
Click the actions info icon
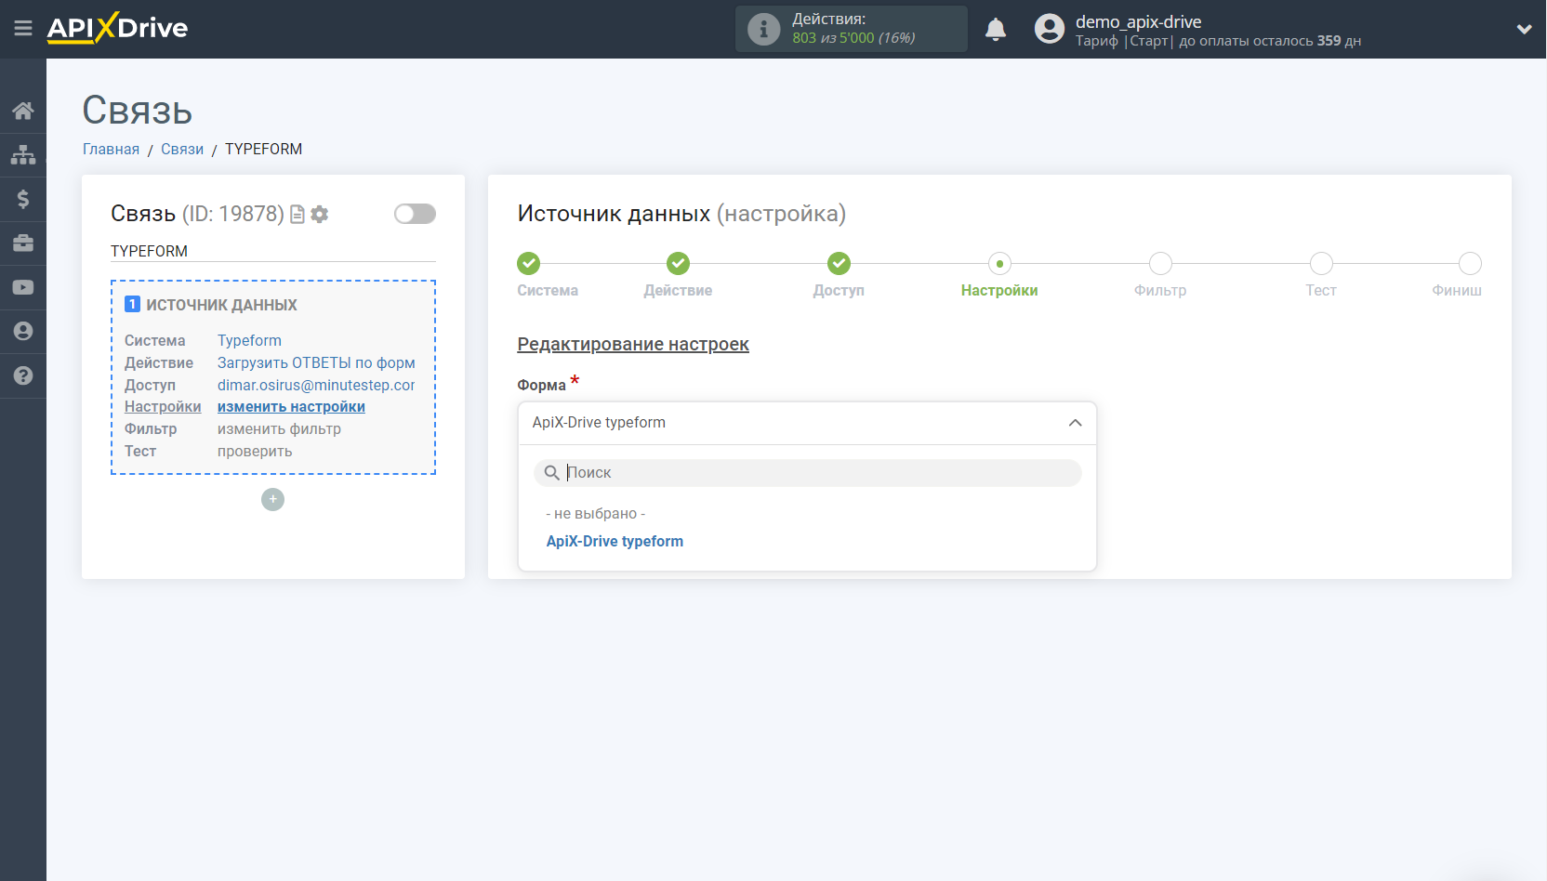763,29
